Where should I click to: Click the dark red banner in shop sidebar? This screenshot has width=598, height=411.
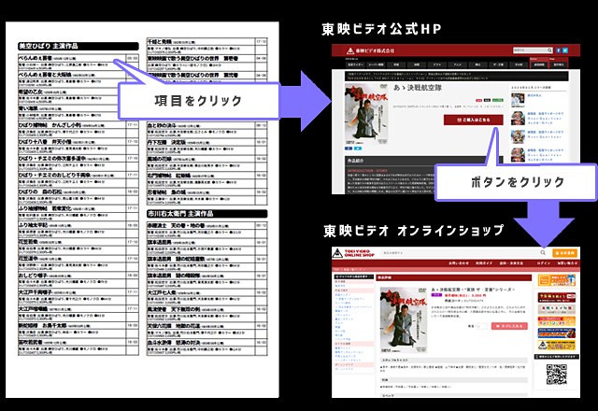coord(557,297)
